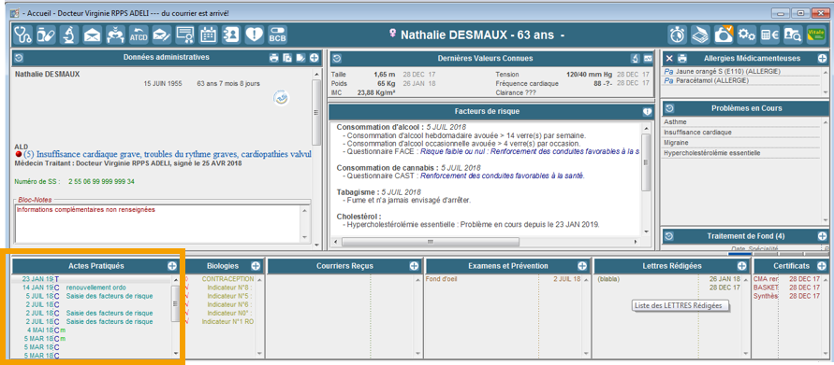This screenshot has height=365, width=834.
Task: Open the Carte Vitale reader icon
Action: (816, 35)
